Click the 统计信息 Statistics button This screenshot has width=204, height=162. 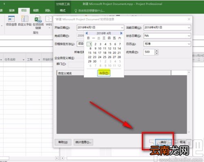(x=83, y=142)
